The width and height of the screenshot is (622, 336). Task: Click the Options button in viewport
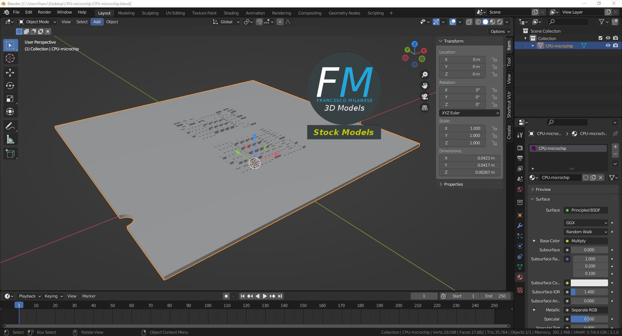point(500,31)
